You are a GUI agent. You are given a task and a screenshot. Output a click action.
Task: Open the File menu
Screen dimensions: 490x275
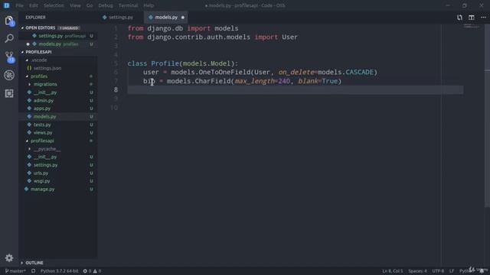19,5
